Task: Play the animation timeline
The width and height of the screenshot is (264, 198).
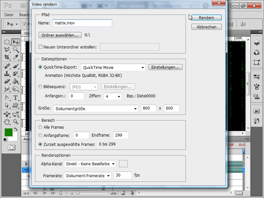Action: coord(45,193)
